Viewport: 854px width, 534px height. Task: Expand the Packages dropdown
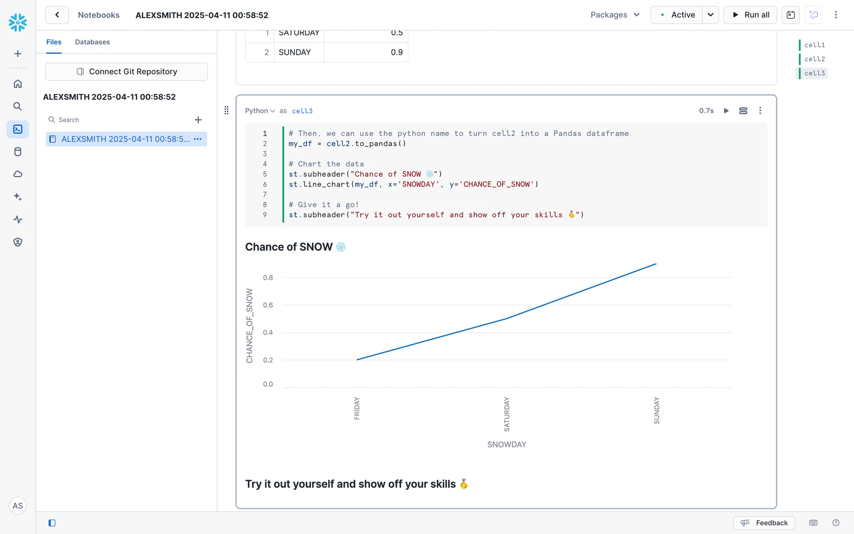[615, 15]
